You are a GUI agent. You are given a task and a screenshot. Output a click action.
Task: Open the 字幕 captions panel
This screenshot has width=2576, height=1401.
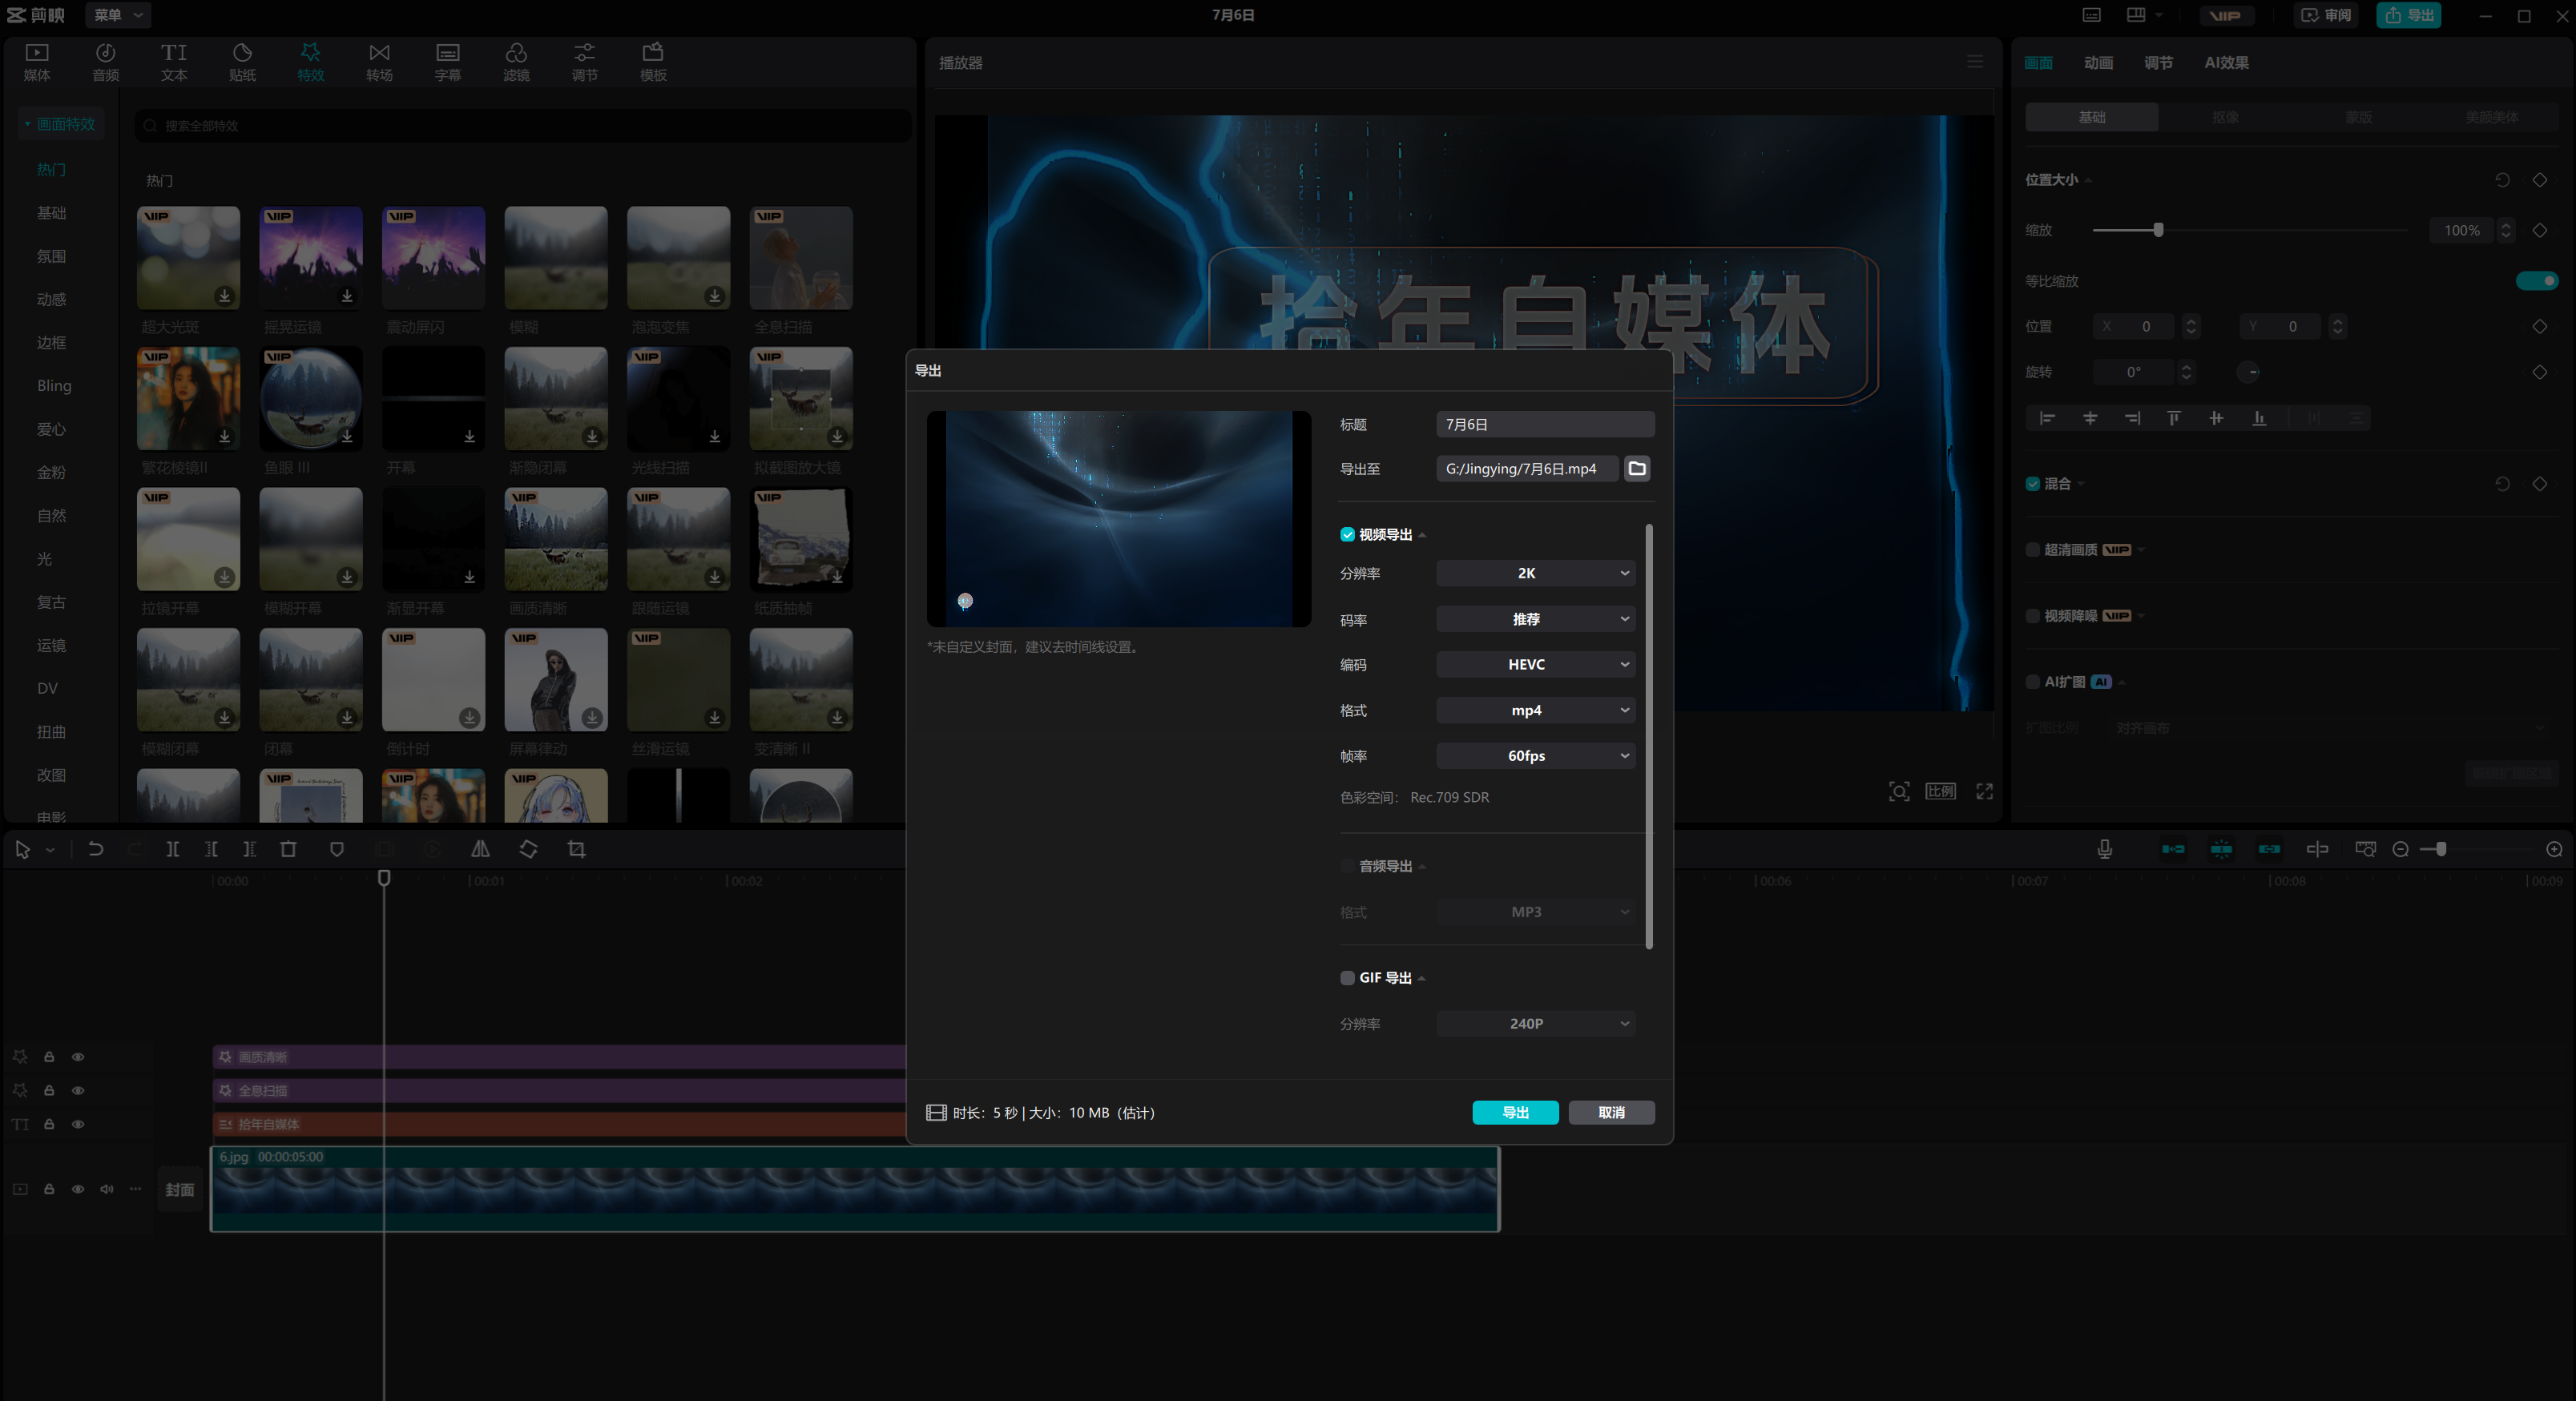click(447, 62)
